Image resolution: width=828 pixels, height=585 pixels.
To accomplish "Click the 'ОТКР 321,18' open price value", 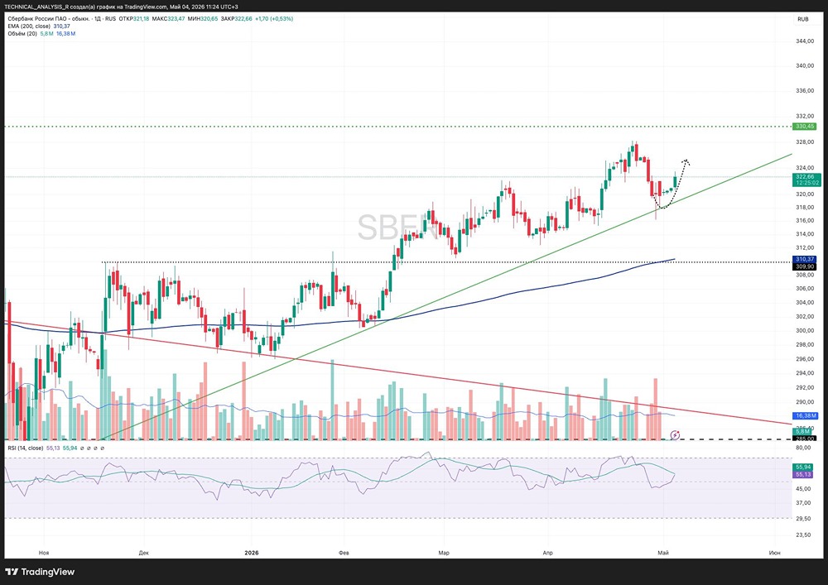I will 134,19.
